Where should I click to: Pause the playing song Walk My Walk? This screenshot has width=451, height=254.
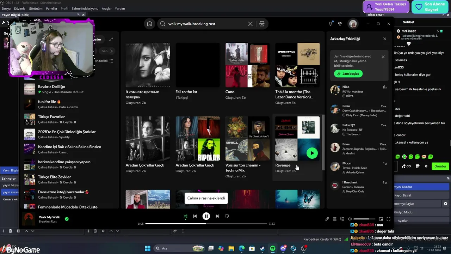pos(206,216)
